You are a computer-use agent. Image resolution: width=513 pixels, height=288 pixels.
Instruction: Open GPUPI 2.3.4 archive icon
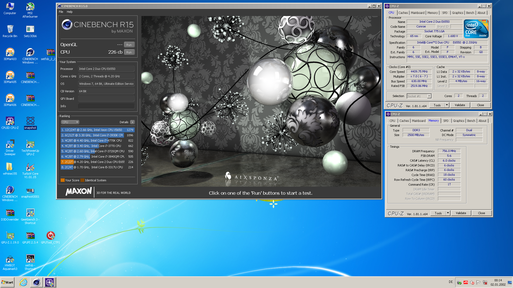pos(30,238)
